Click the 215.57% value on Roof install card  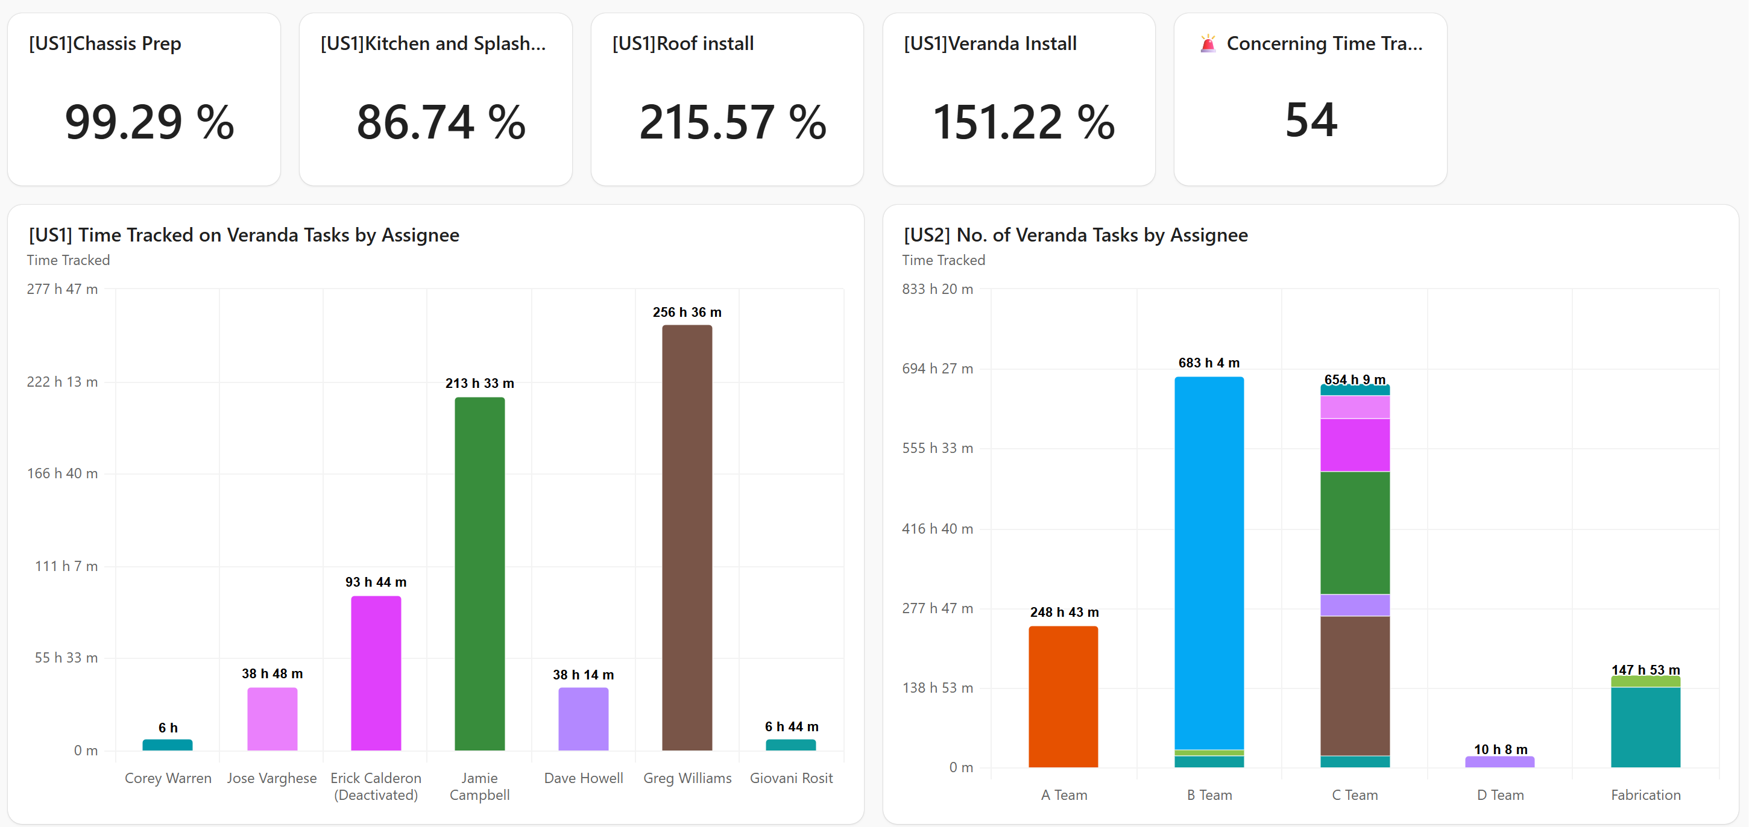732,123
